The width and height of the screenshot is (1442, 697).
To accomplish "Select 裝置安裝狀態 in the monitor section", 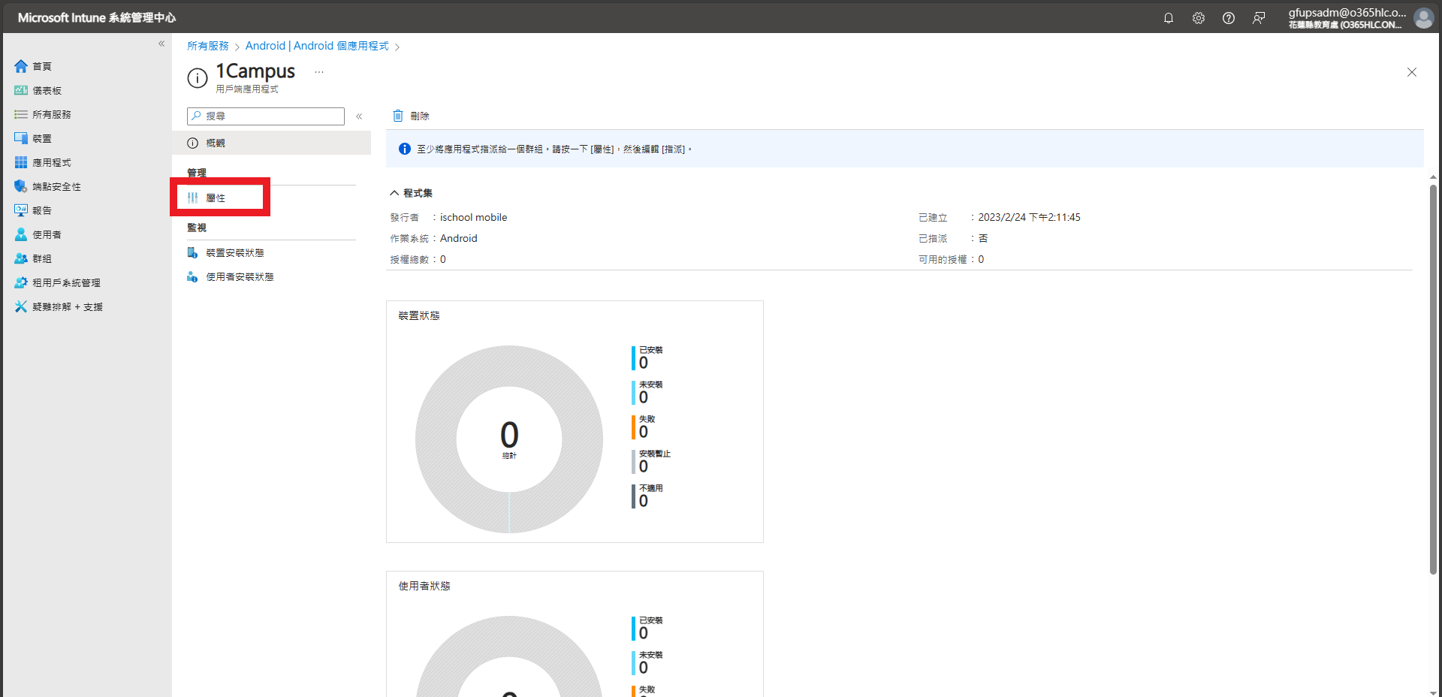I will click(x=234, y=253).
